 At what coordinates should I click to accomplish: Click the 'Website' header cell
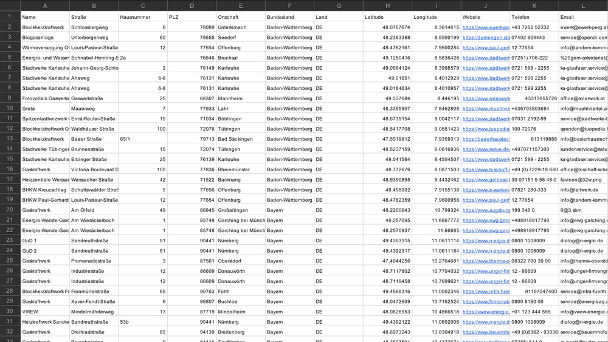click(485, 17)
